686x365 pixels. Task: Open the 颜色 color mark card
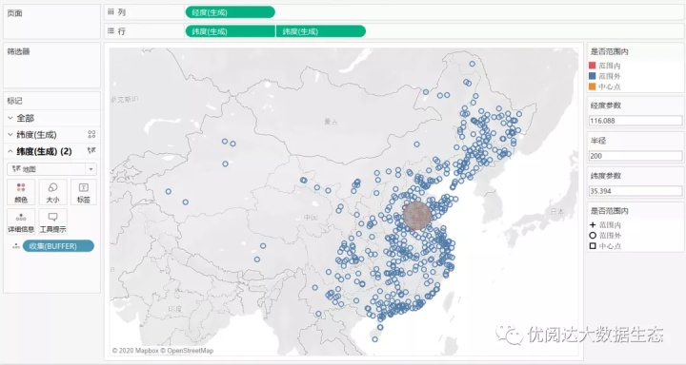click(x=21, y=192)
